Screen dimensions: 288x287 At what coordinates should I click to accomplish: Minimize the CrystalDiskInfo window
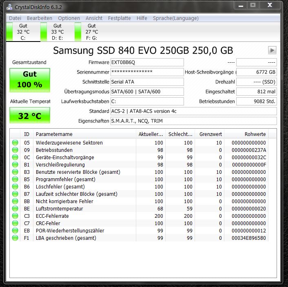[241, 6]
